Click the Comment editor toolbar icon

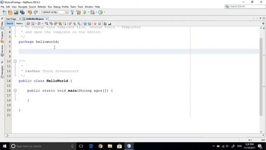105,24
